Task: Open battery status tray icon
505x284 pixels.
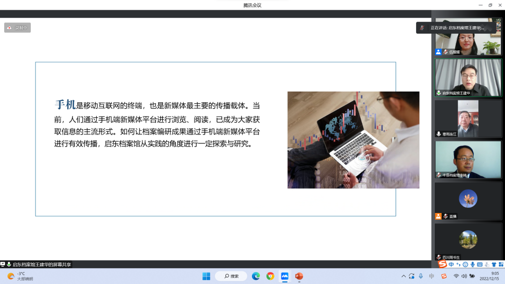Action: [472, 276]
